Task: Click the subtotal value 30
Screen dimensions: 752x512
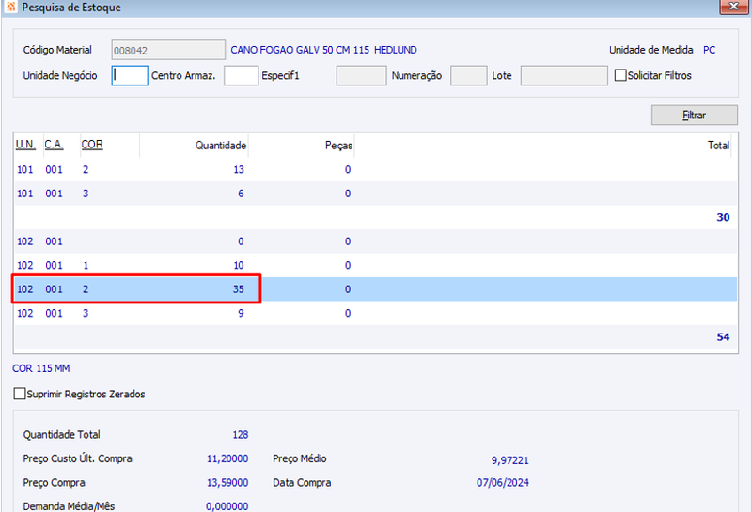Action: (x=723, y=217)
